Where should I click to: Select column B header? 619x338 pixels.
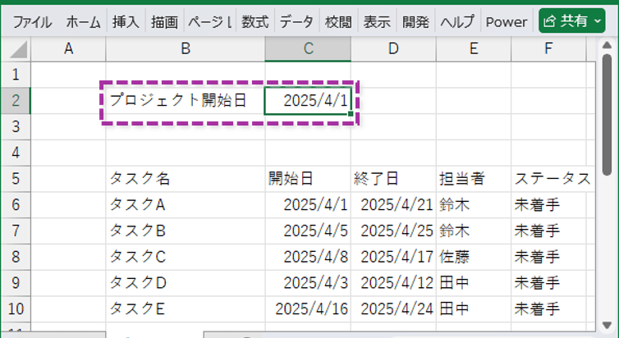point(186,49)
